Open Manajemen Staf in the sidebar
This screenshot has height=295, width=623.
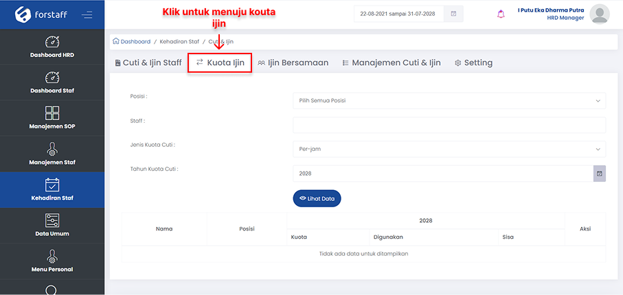pyautogui.click(x=52, y=154)
